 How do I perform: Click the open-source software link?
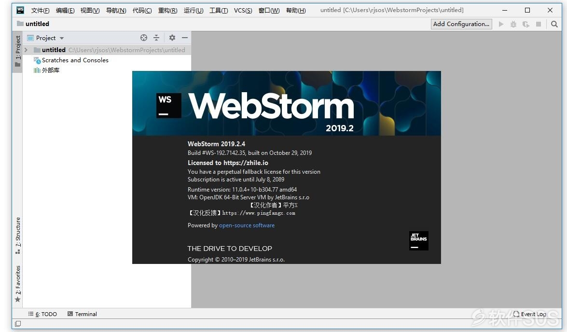[x=247, y=225]
